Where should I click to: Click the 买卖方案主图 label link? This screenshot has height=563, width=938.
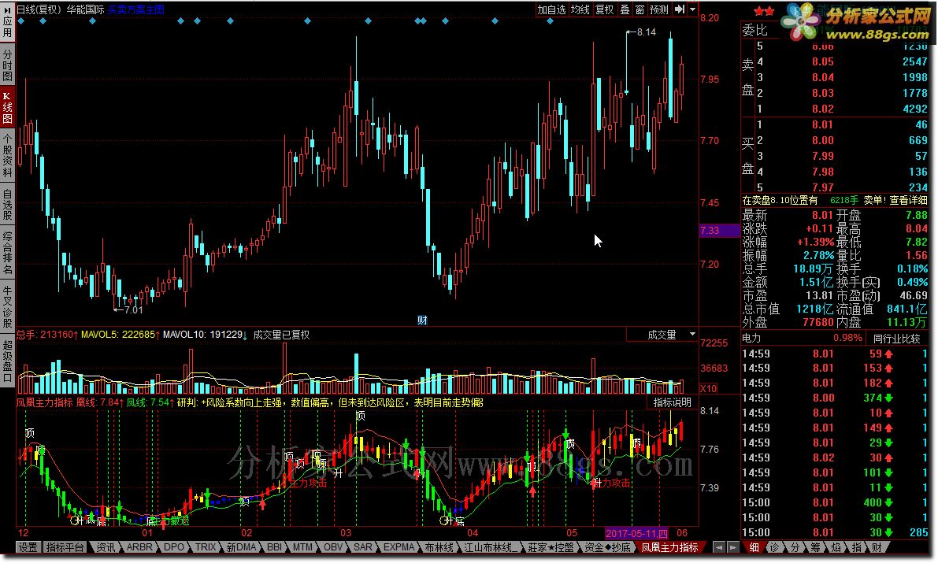pos(135,9)
